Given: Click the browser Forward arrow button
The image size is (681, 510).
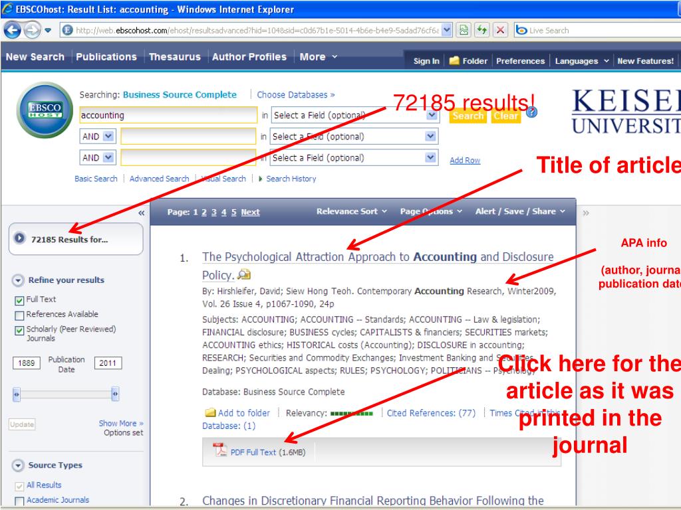Looking at the screenshot, I should [31, 31].
